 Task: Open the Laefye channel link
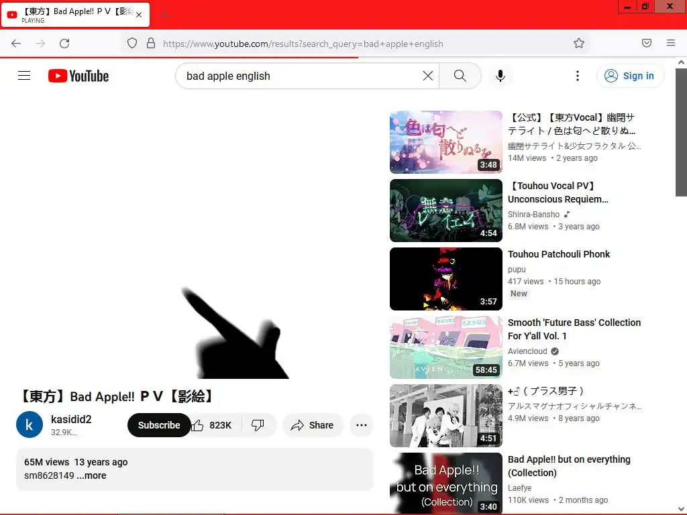tap(520, 488)
